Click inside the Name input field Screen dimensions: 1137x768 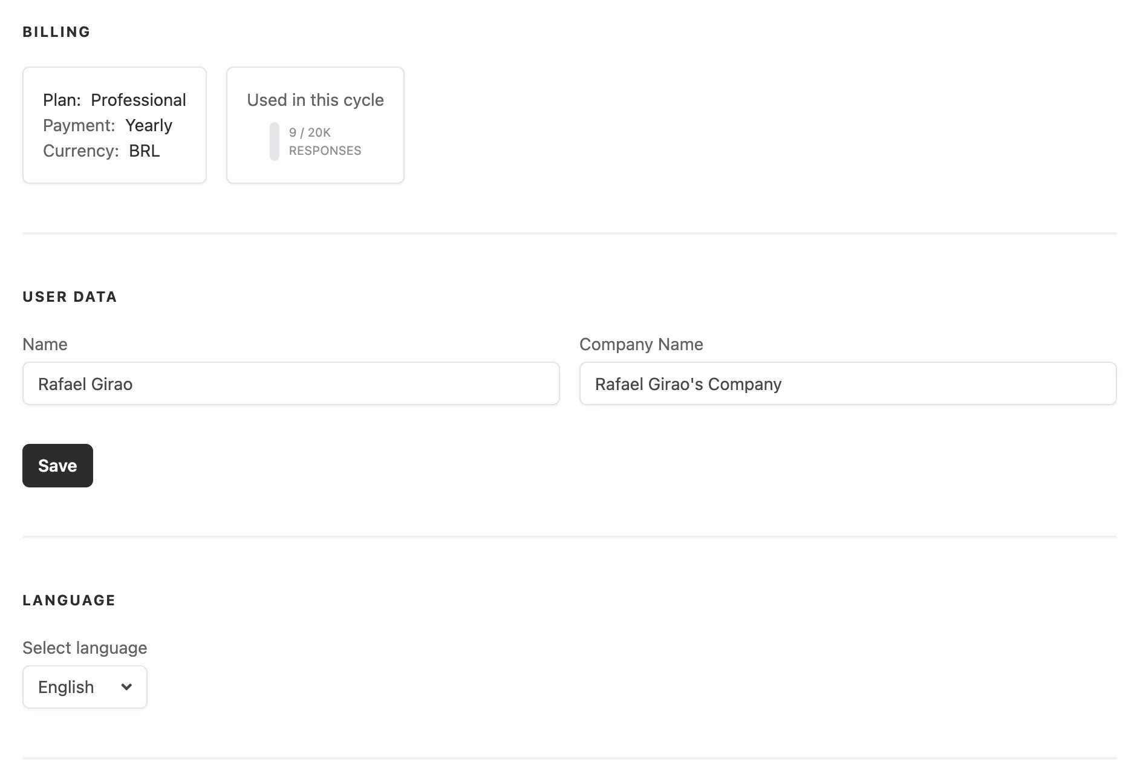[290, 383]
